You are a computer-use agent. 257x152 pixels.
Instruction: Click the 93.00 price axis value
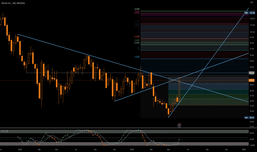252,38
